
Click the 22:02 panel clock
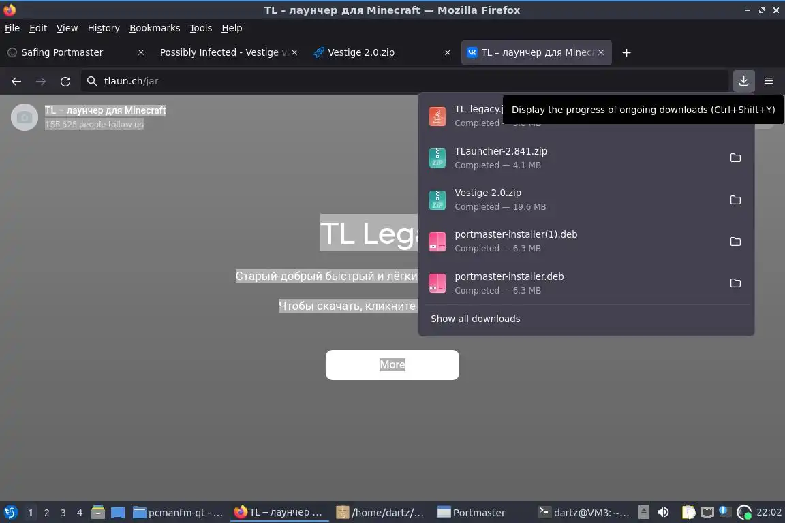pyautogui.click(x=769, y=512)
